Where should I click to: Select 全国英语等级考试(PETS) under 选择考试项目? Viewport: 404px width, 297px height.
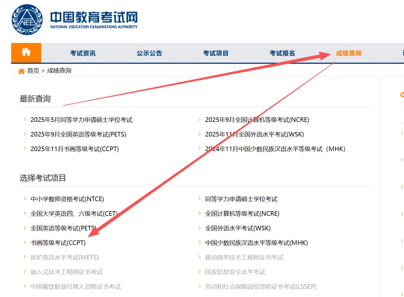point(63,228)
